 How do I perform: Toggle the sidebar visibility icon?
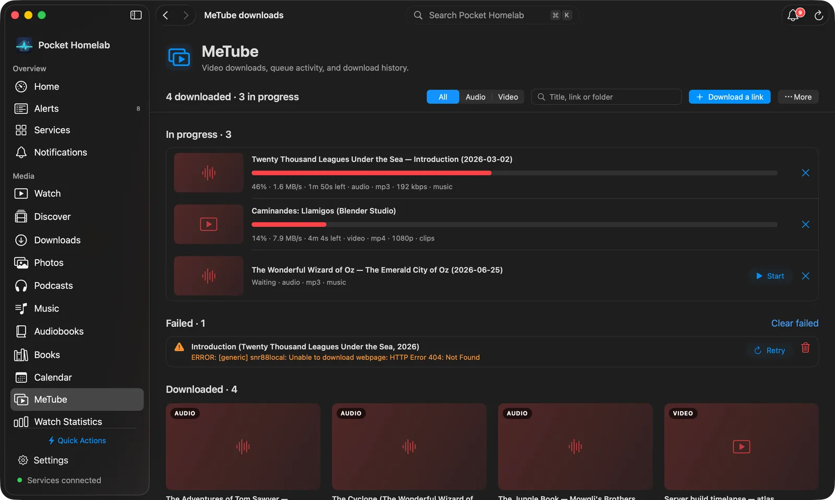click(136, 15)
